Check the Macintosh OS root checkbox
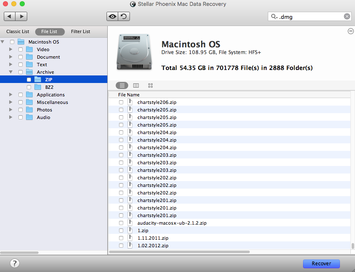This screenshot has width=355, height=272. coord(12,42)
